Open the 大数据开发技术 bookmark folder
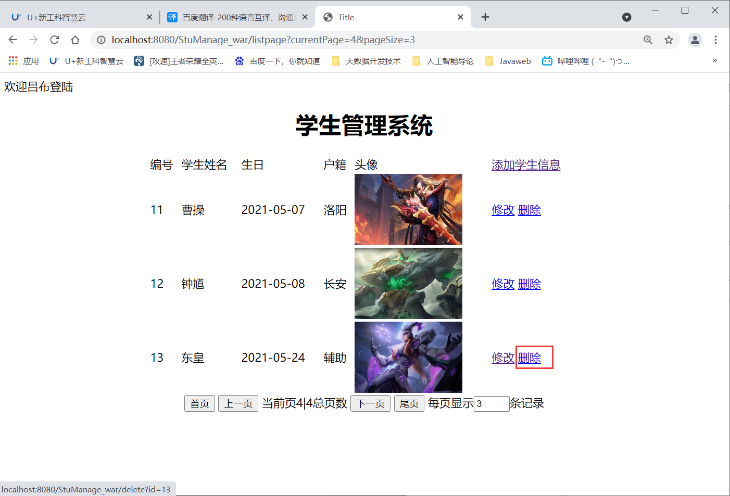The width and height of the screenshot is (730, 496). pyautogui.click(x=366, y=61)
